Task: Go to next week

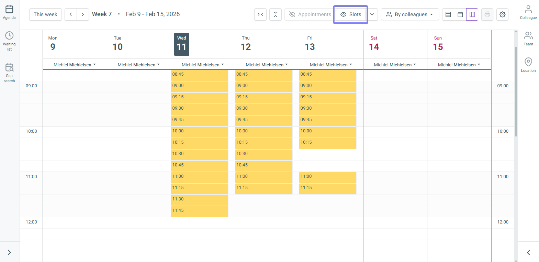Action: click(82, 14)
